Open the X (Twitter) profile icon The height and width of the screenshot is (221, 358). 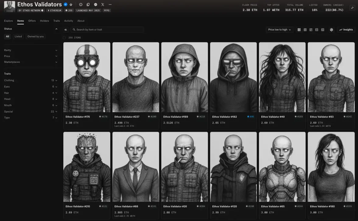[103, 5]
